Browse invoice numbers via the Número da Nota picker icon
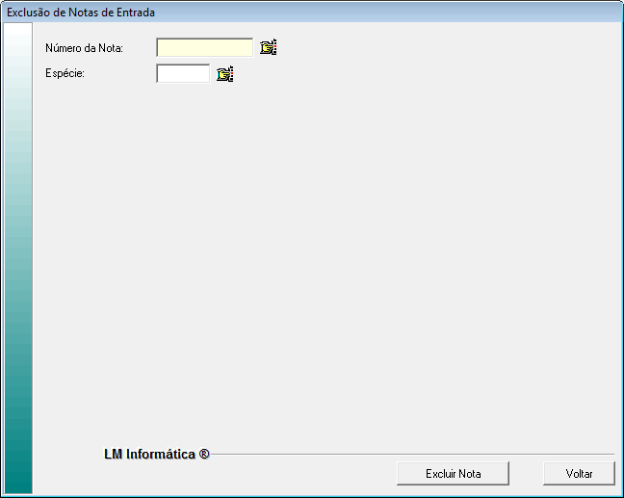Image resolution: width=624 pixels, height=498 pixels. point(269,47)
